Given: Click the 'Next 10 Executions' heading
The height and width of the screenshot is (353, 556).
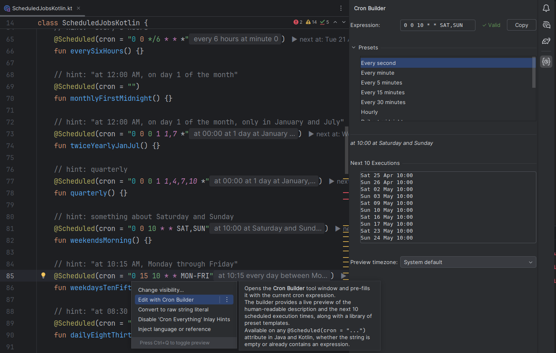Looking at the screenshot, I should pos(375,163).
